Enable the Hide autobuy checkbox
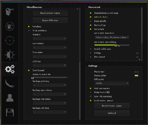The width and height of the screenshot is (148, 125). click(x=29, y=31)
